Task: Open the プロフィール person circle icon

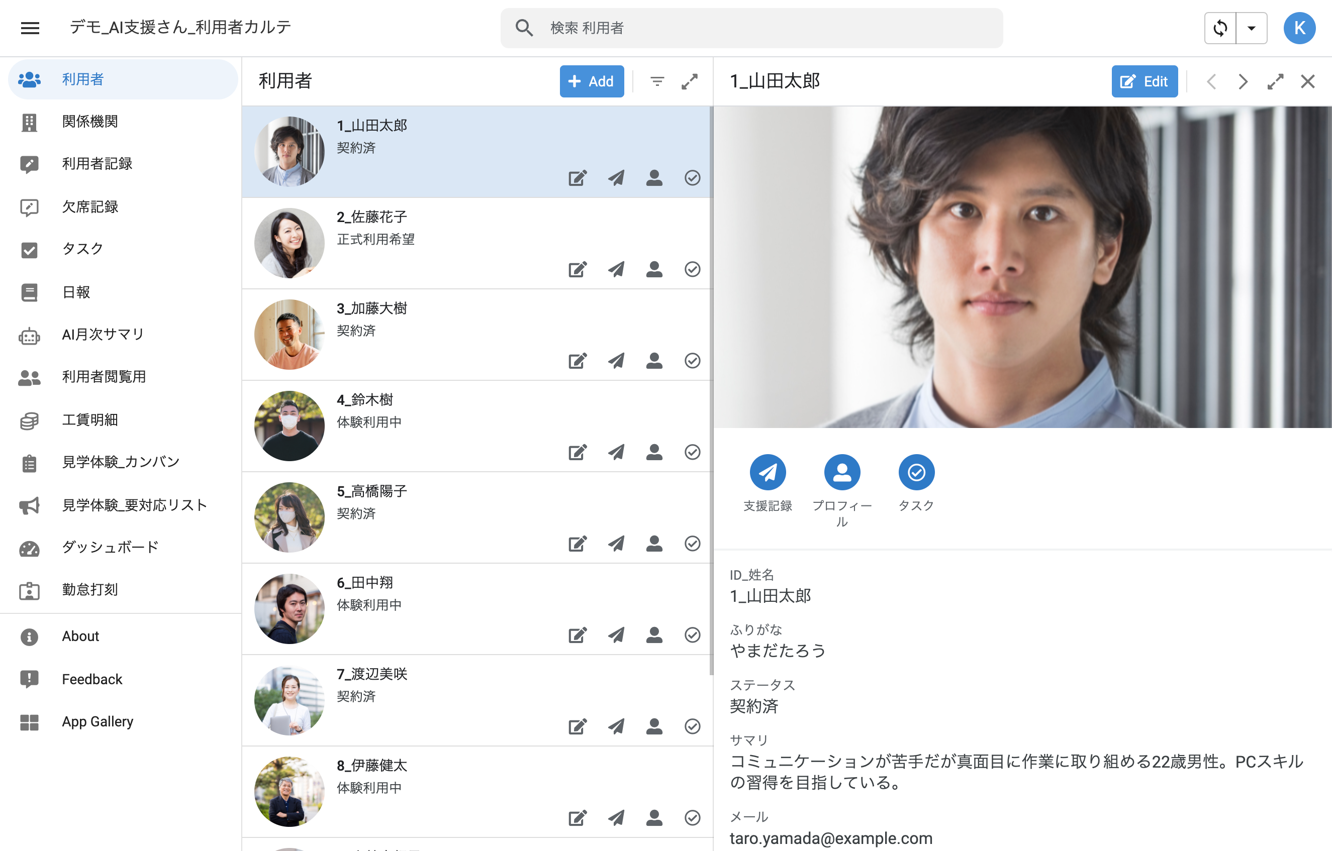Action: click(841, 472)
